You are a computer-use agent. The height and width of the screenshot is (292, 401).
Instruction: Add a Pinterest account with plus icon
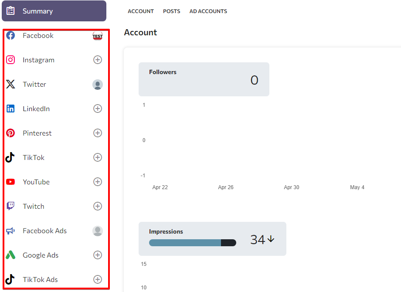tap(98, 133)
